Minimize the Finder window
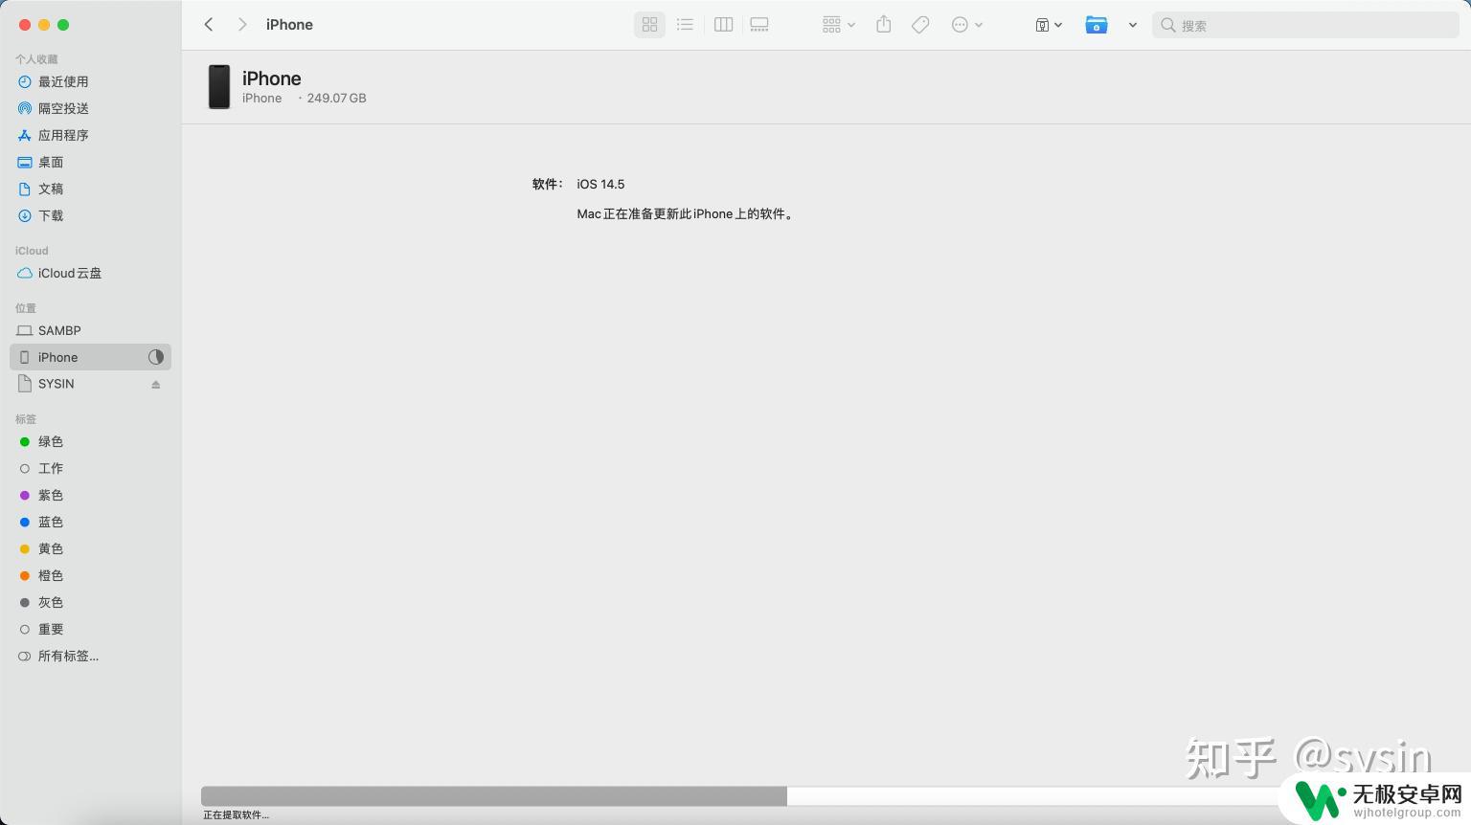 point(44,25)
